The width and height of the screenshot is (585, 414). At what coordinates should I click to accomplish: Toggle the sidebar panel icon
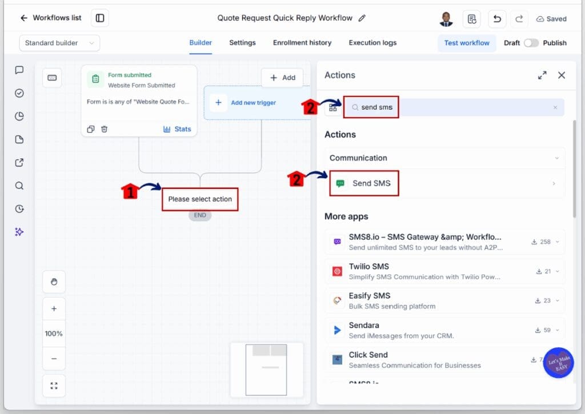tap(100, 18)
